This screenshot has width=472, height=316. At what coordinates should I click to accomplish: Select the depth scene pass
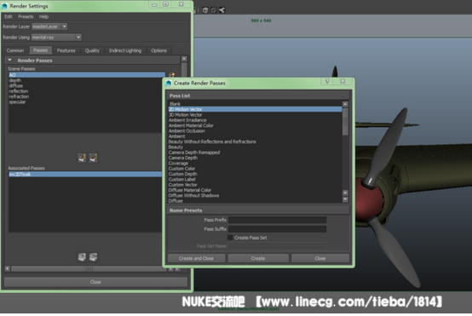coord(15,80)
